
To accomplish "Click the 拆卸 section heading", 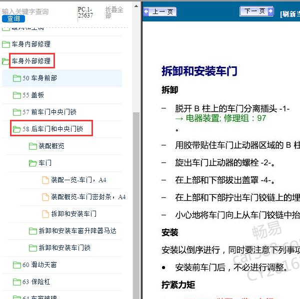I will [x=169, y=90].
